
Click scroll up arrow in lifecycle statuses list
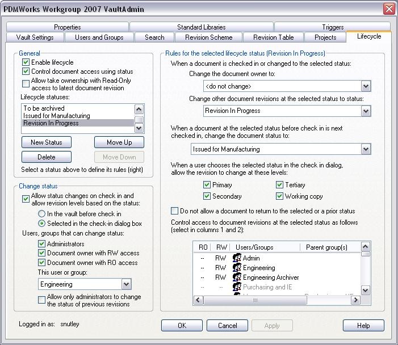click(139, 110)
